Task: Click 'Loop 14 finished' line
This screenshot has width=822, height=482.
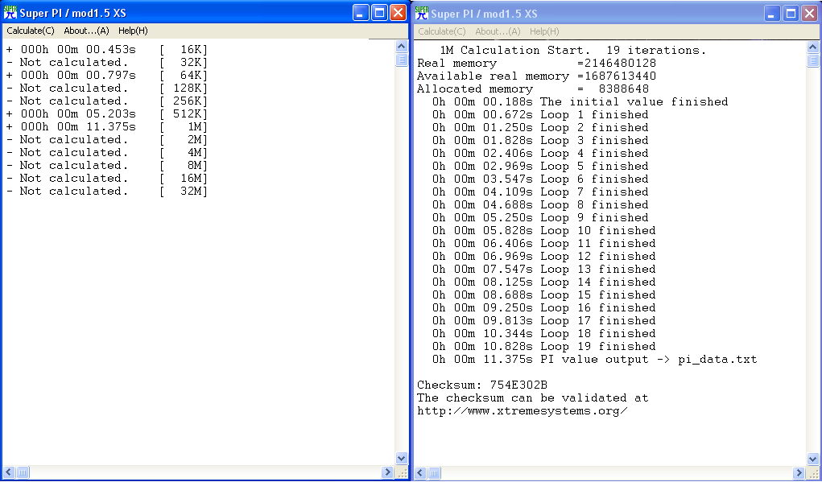Action: pyautogui.click(x=544, y=282)
